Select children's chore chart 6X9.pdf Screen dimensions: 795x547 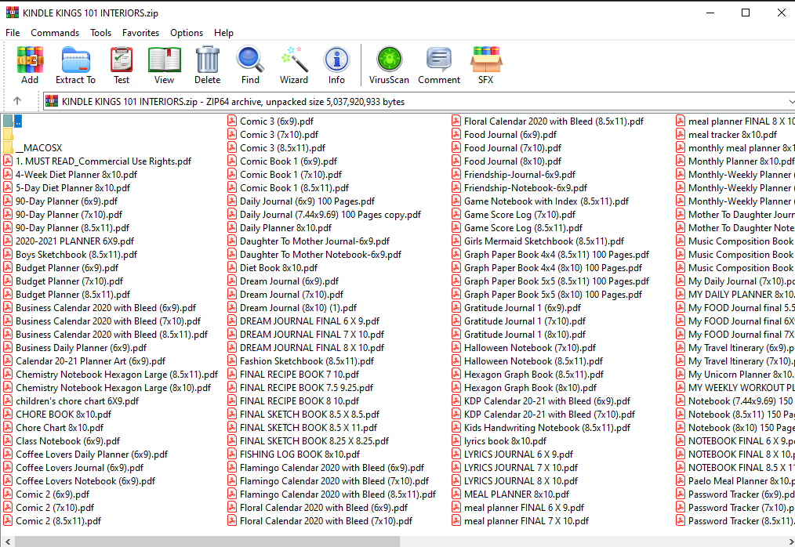(71, 401)
